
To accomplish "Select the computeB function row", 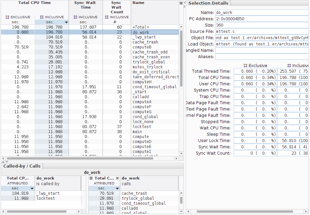I will tap(90, 47).
